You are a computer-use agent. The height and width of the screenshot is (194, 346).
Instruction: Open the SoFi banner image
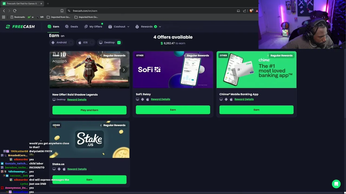(173, 70)
